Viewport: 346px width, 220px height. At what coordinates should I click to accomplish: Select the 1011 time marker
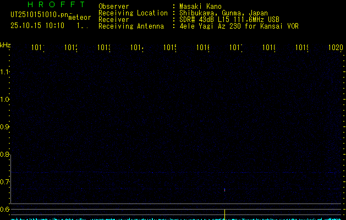pos(38,48)
